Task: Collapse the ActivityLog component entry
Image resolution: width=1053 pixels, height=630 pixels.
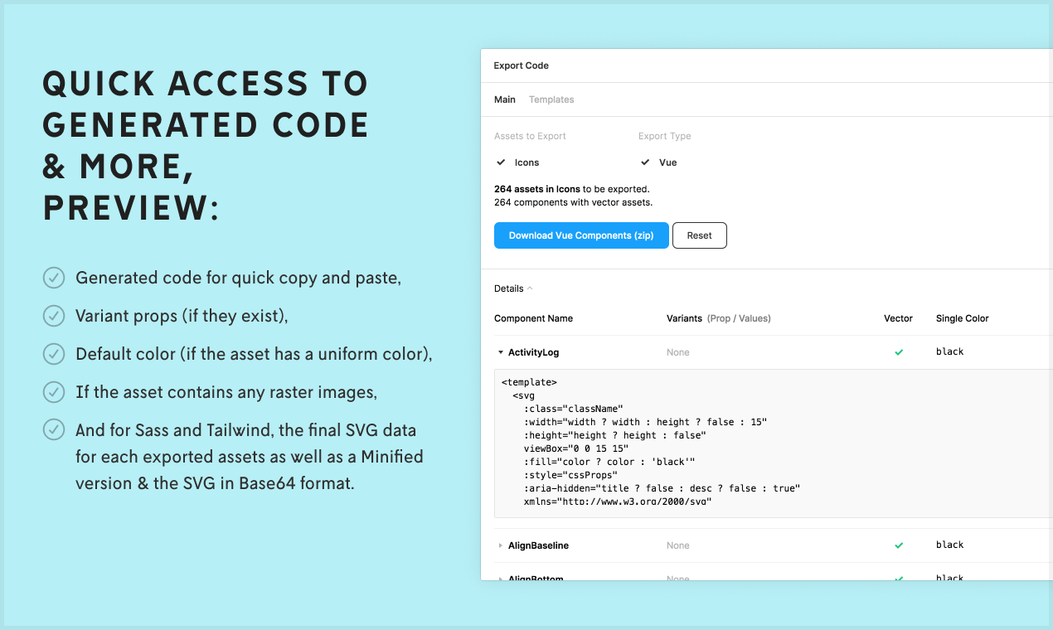Action: pos(499,351)
